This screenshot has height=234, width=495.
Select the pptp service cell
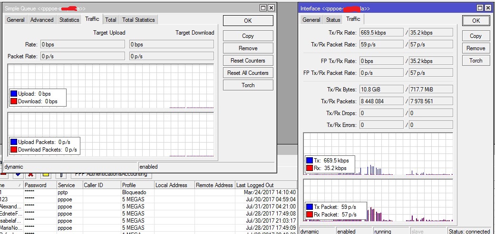(70, 192)
